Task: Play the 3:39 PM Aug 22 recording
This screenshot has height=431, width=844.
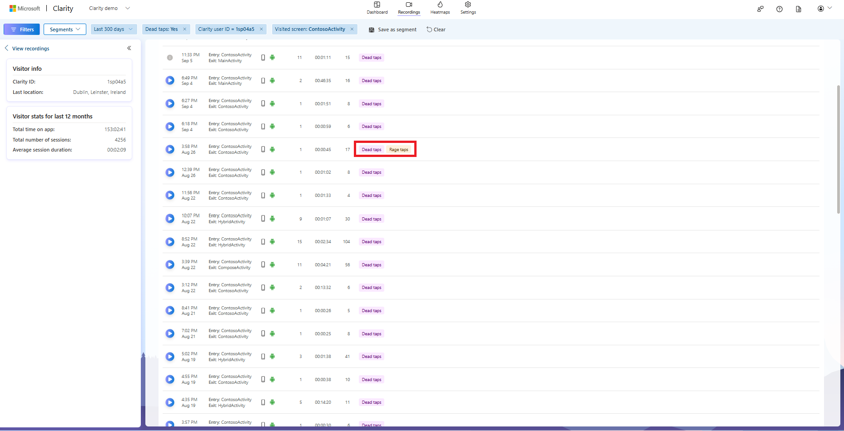Action: coord(170,264)
